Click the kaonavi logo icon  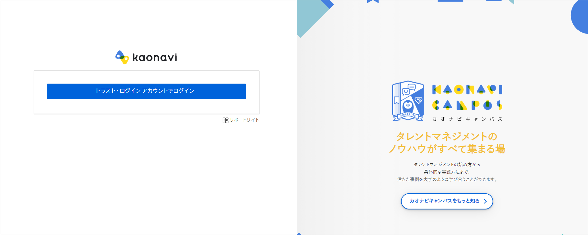click(x=122, y=57)
